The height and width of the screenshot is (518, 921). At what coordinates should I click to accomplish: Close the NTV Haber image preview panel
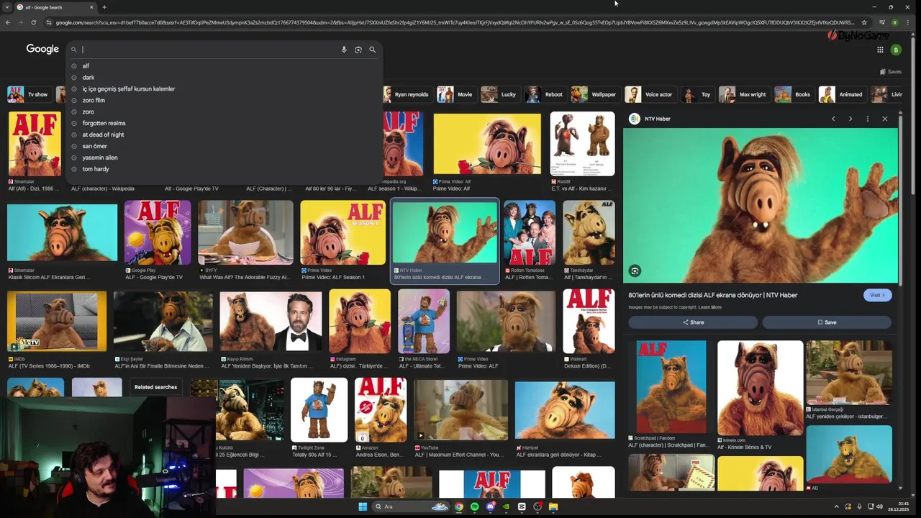click(x=885, y=119)
